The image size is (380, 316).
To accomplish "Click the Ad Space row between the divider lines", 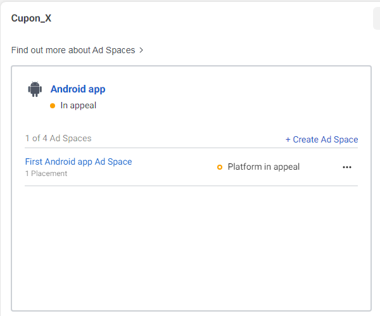I will 191,167.
